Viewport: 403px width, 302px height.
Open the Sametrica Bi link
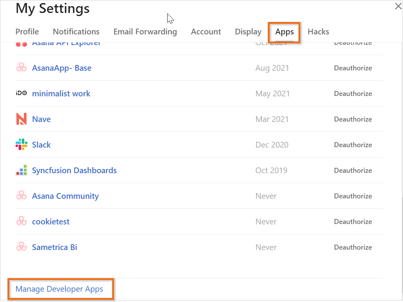click(x=54, y=247)
